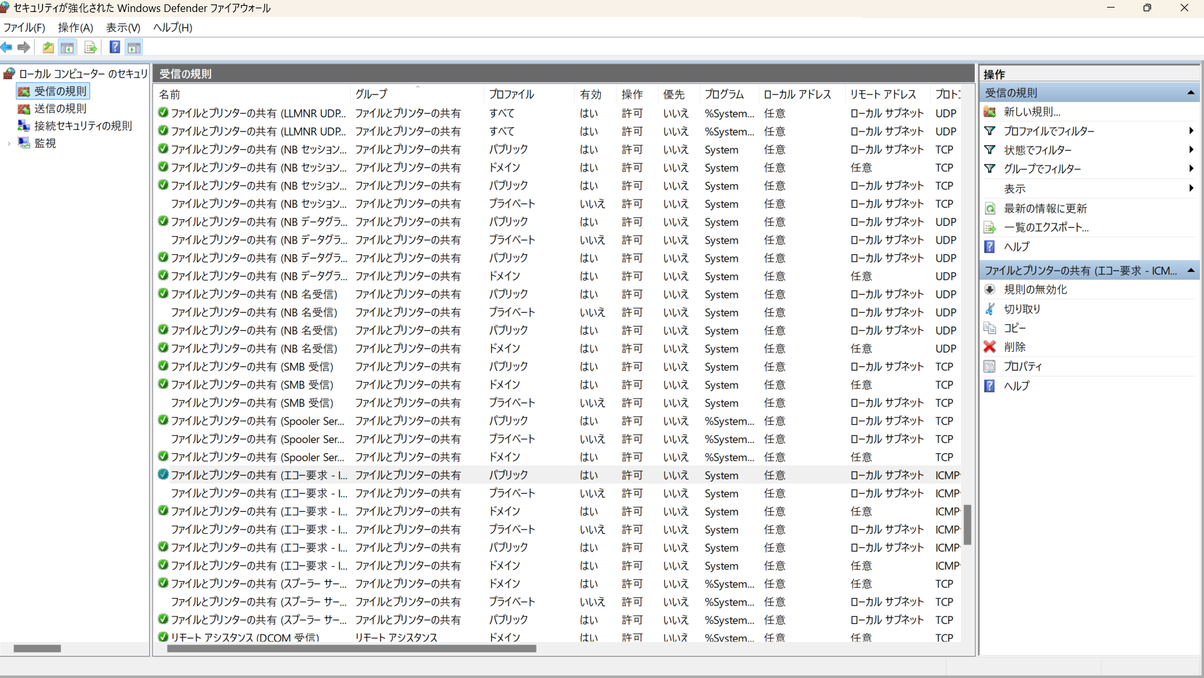The image size is (1204, 678).
Task: Click the Forward arrow in the toolbar
Action: click(24, 47)
